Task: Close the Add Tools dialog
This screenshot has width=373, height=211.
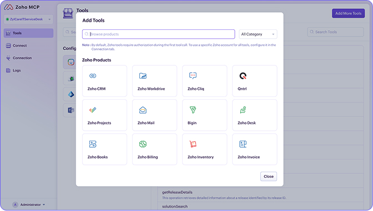Action: 269,176
